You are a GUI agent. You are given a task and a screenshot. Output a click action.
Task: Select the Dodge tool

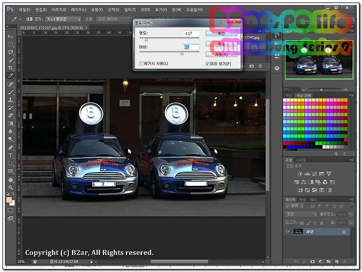coord(11,139)
